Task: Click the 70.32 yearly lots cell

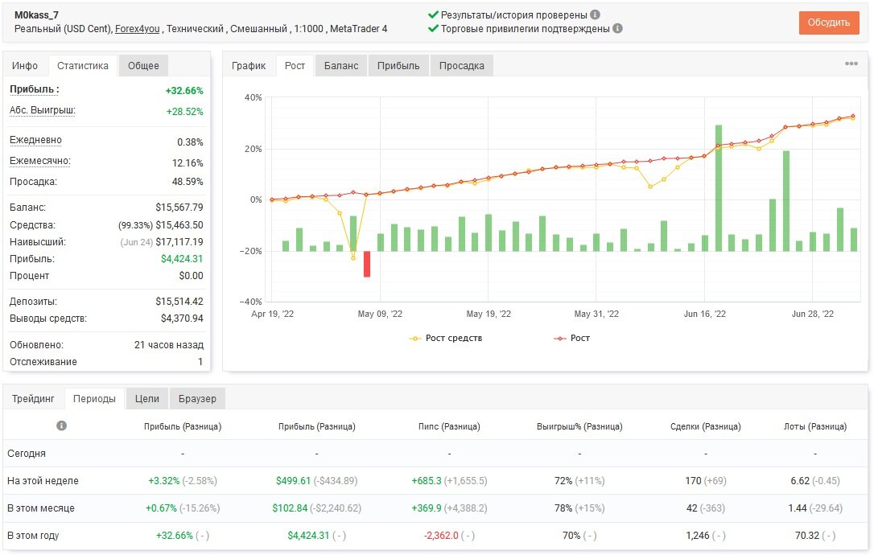Action: click(x=807, y=536)
